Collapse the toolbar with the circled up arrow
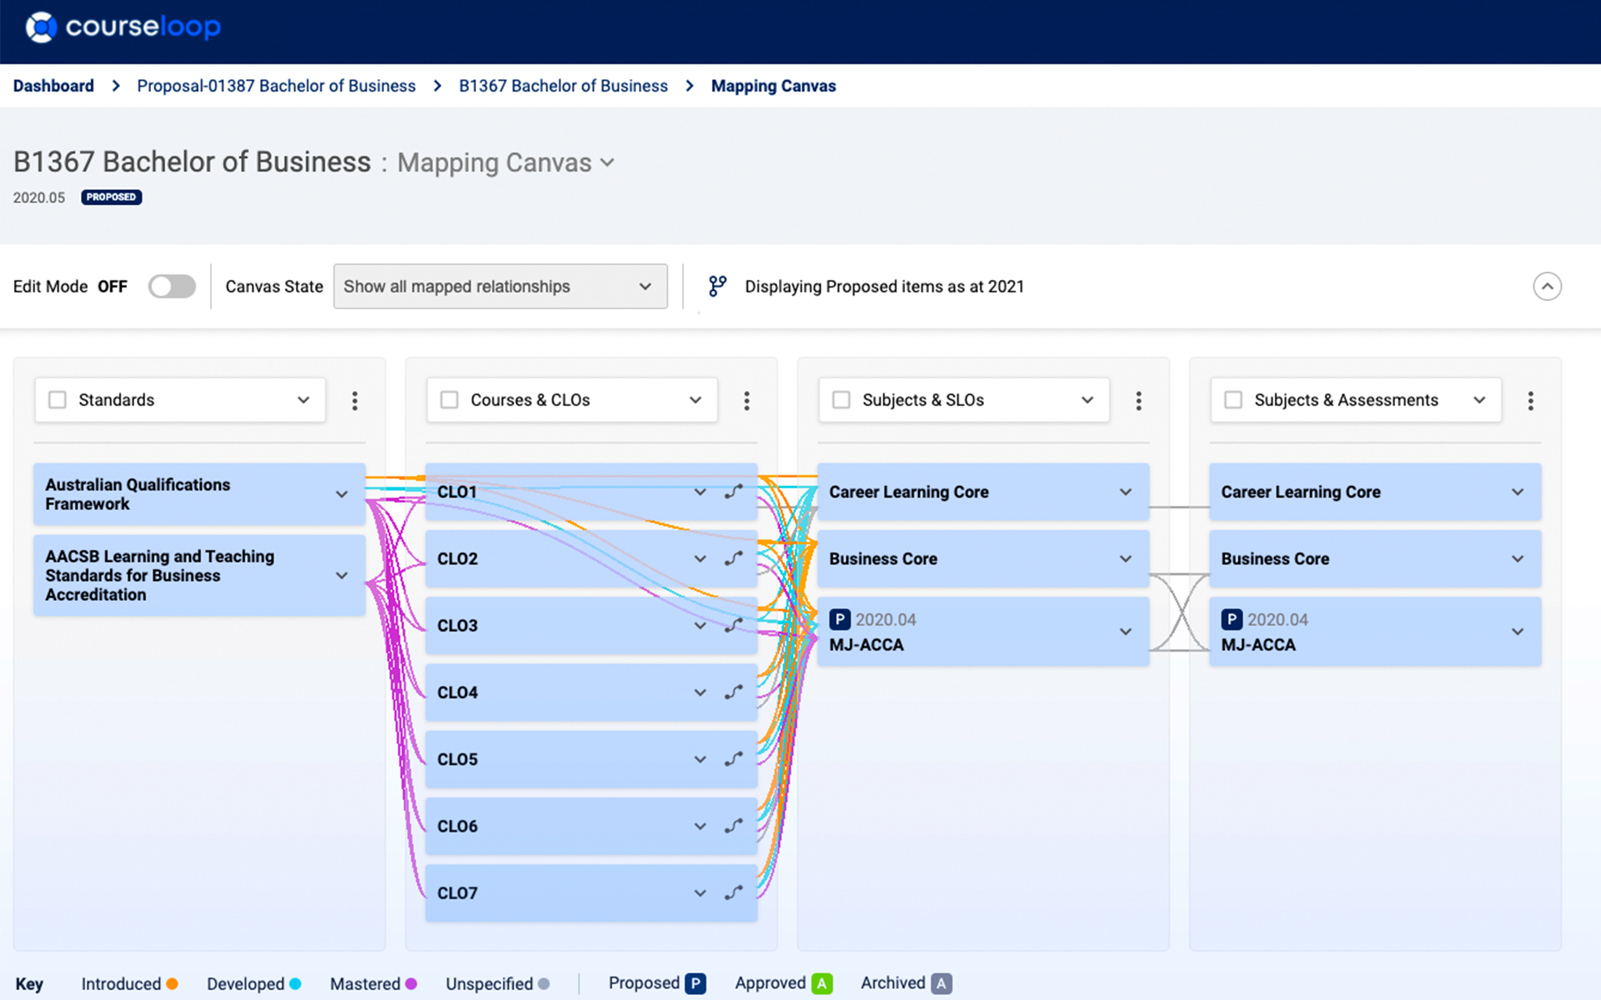This screenshot has height=1000, width=1601. tap(1547, 287)
